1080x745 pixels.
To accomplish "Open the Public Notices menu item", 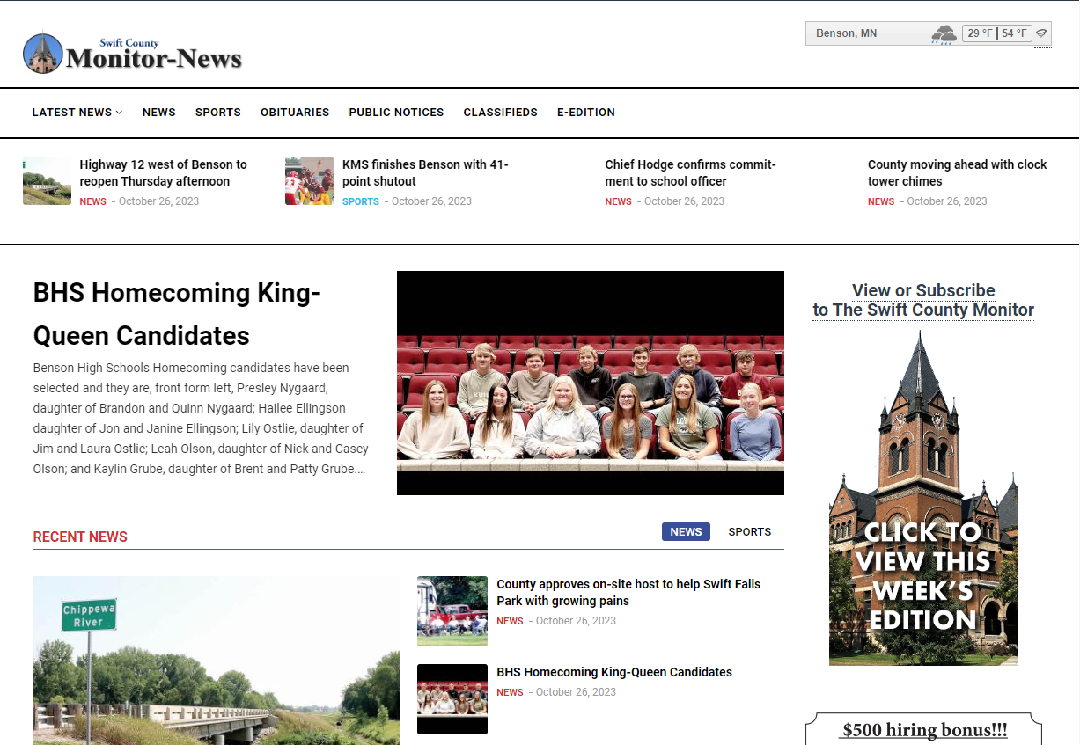I will point(396,113).
